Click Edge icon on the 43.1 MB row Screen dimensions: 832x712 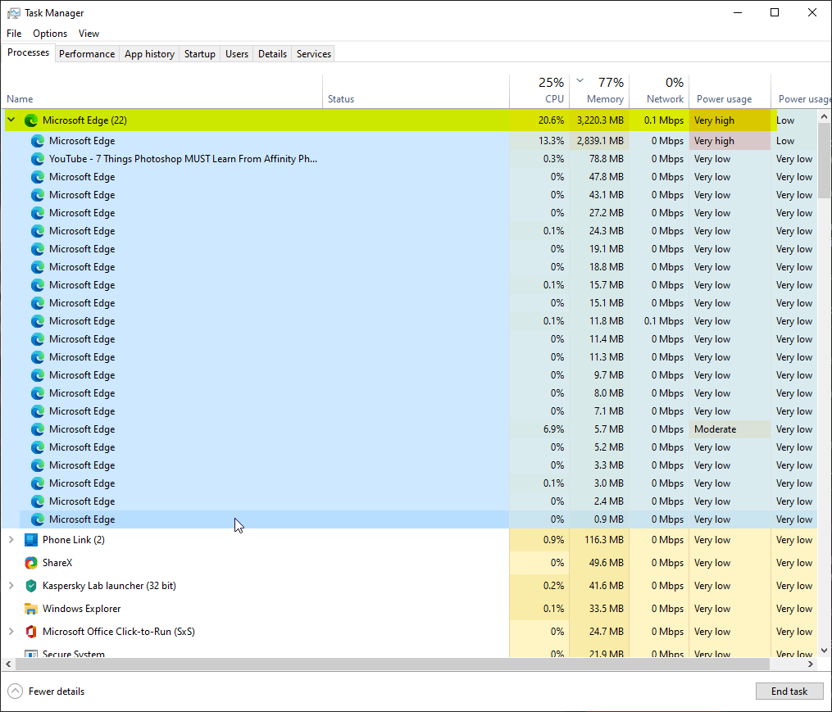pos(37,195)
